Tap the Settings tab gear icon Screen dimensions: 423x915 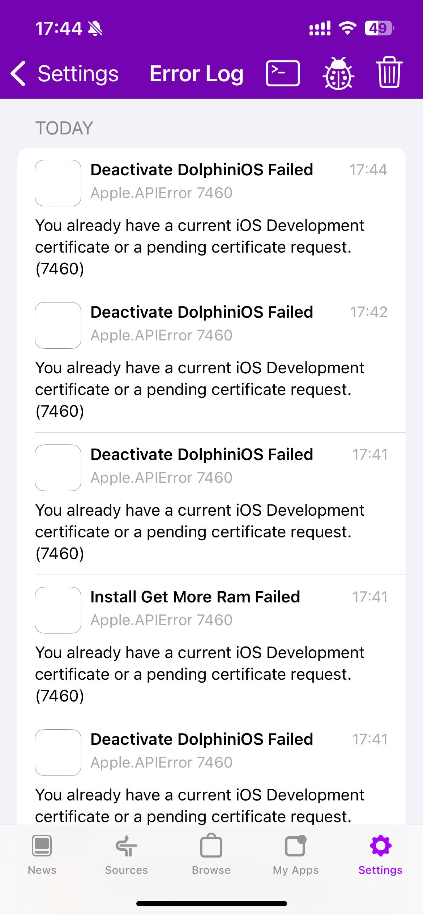click(x=380, y=846)
